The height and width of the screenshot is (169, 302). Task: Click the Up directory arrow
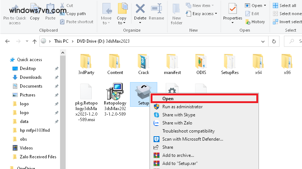click(34, 41)
